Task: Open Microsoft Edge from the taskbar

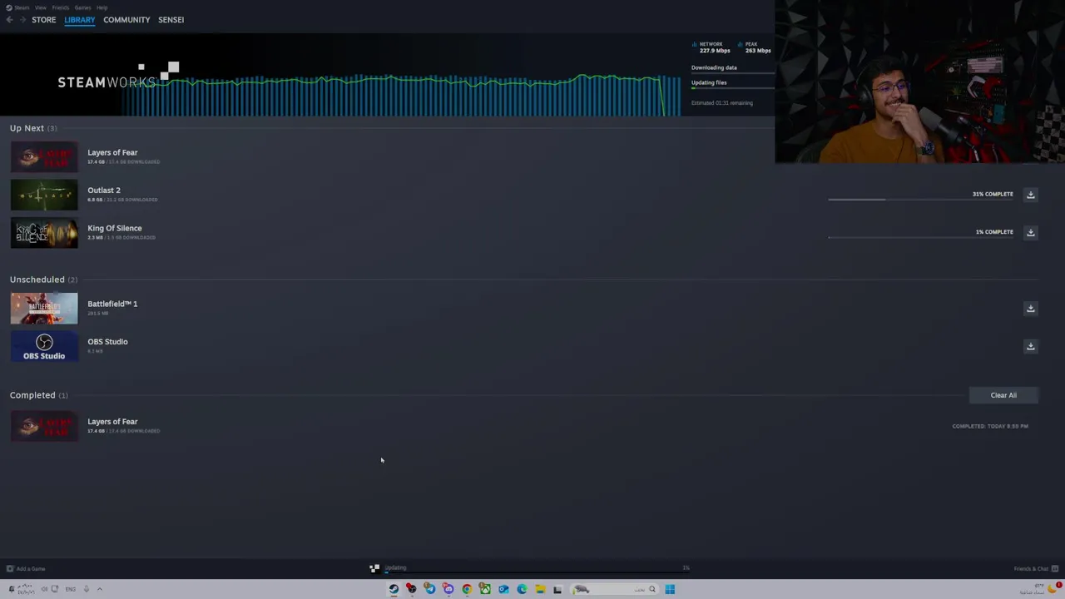Action: tap(522, 589)
